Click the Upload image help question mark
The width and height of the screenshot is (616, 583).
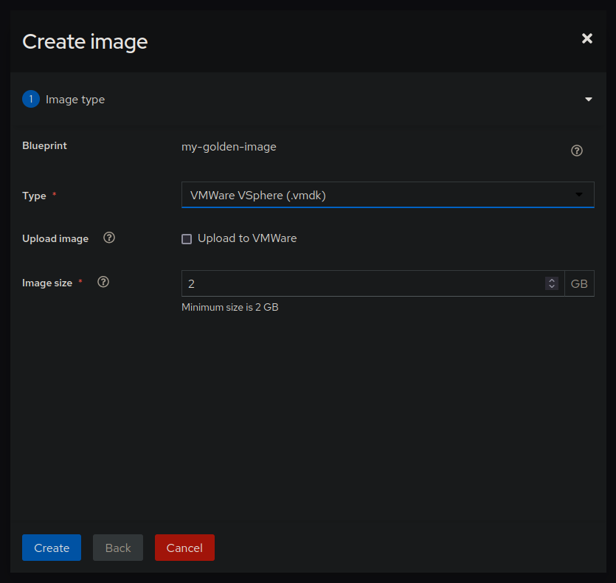(108, 238)
